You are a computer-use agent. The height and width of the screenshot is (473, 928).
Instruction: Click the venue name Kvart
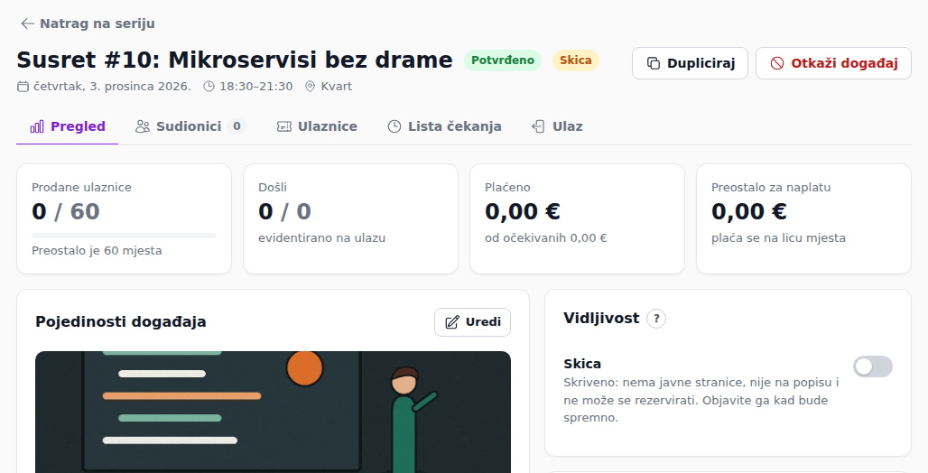coord(337,87)
